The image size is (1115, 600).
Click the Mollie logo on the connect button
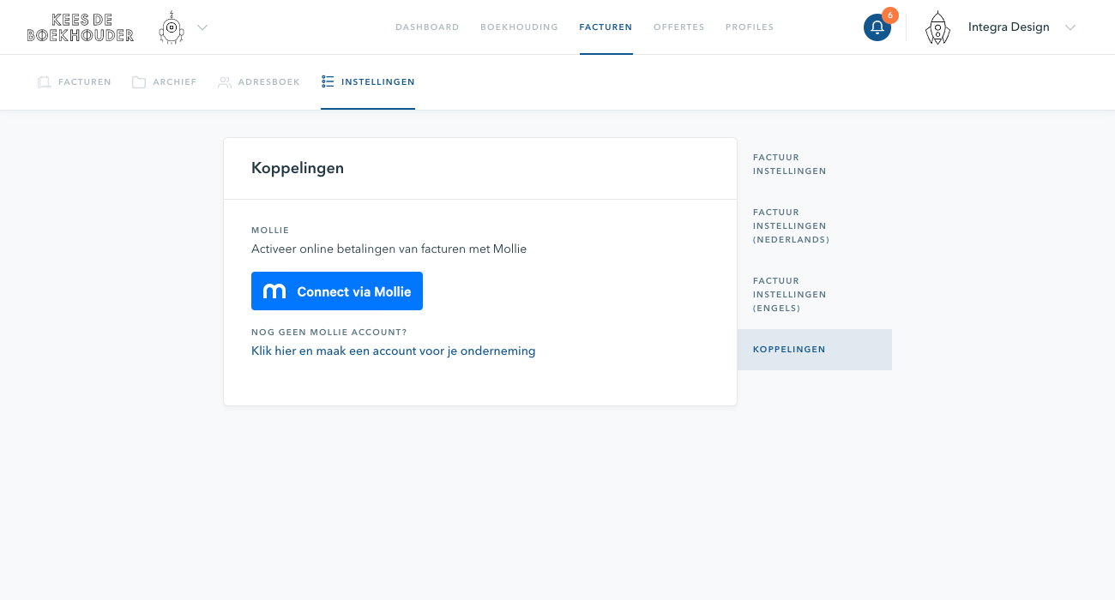[x=273, y=291]
